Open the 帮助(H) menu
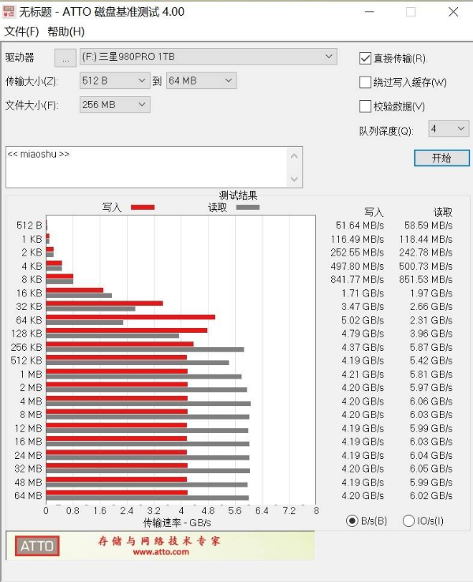This screenshot has height=582, width=473. tap(66, 32)
